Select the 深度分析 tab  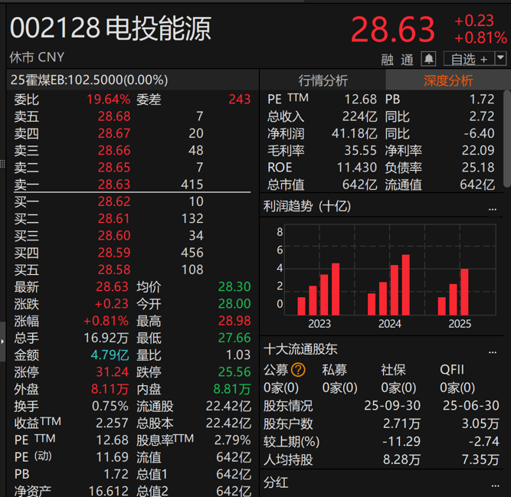[x=447, y=80]
